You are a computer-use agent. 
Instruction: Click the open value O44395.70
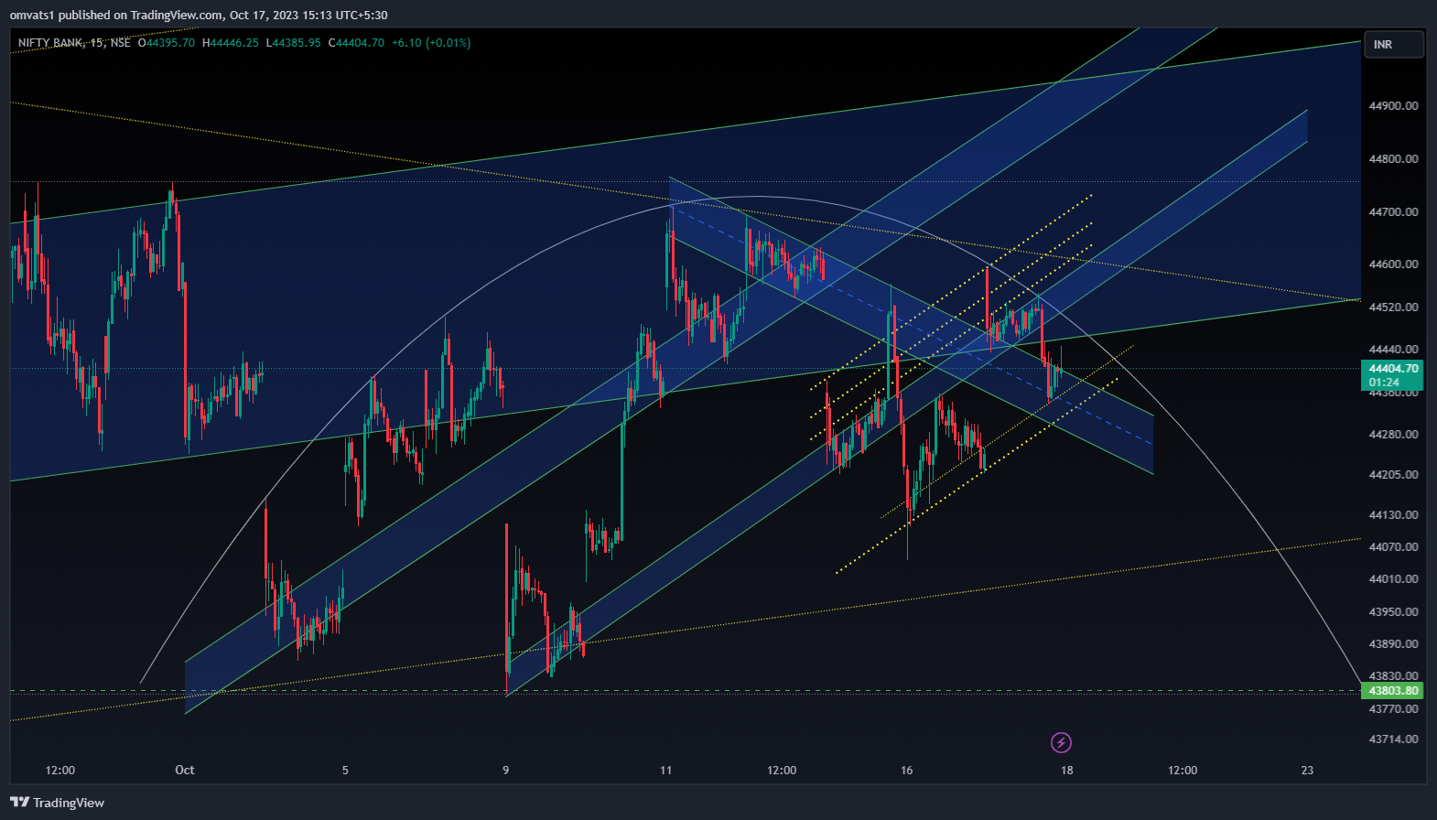pyautogui.click(x=166, y=43)
